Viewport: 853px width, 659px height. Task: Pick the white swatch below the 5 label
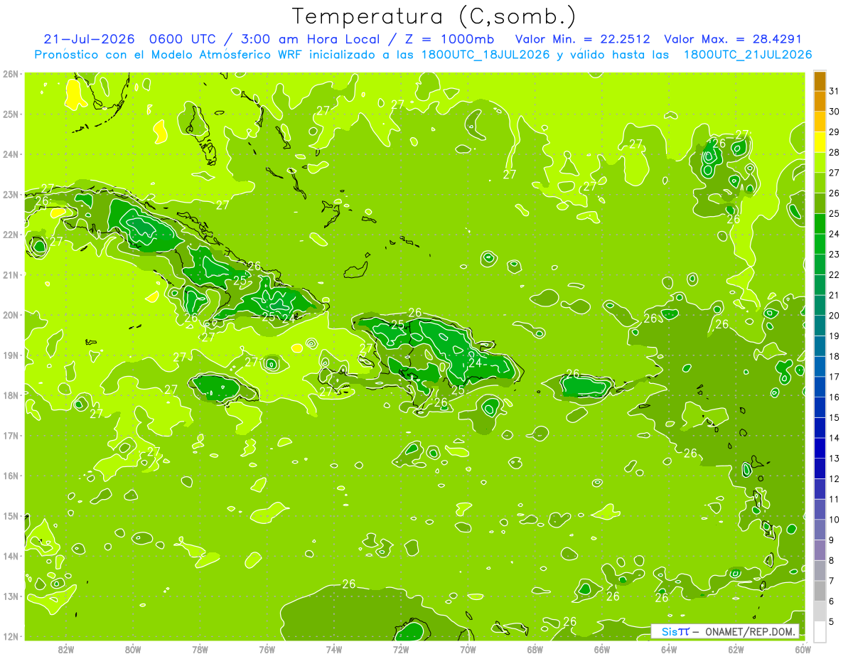coord(820,631)
